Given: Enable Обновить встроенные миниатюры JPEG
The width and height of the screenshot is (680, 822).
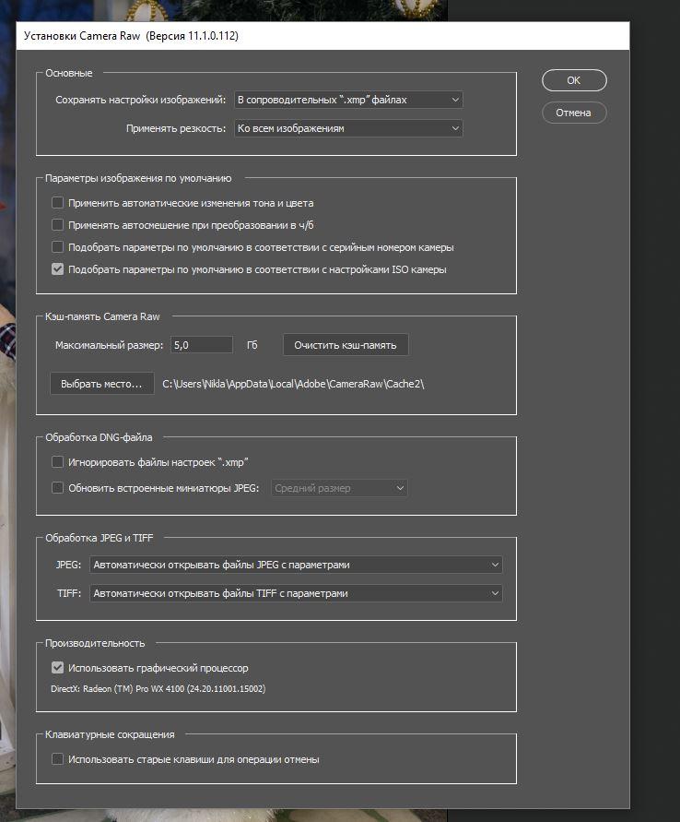Looking at the screenshot, I should (57, 488).
